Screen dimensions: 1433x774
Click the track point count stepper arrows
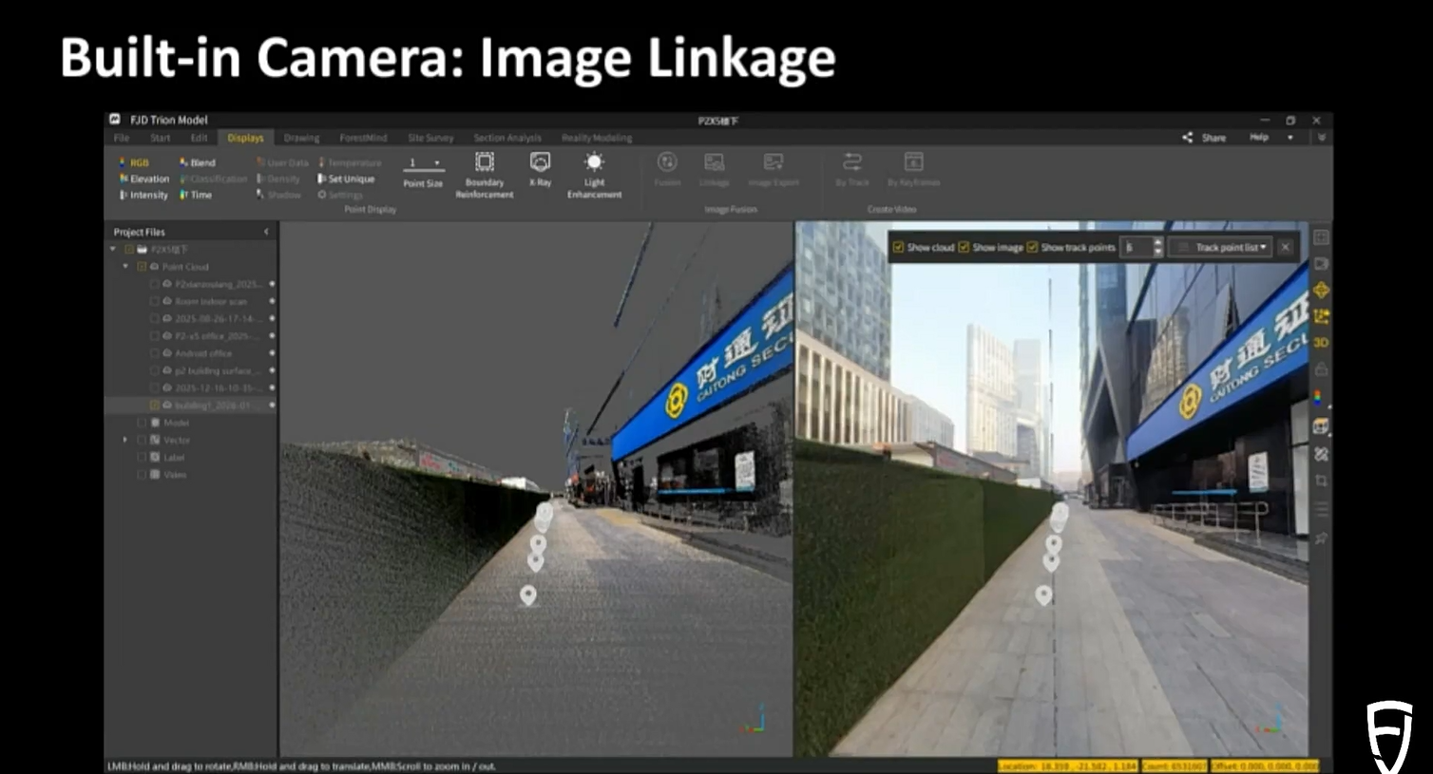1157,247
